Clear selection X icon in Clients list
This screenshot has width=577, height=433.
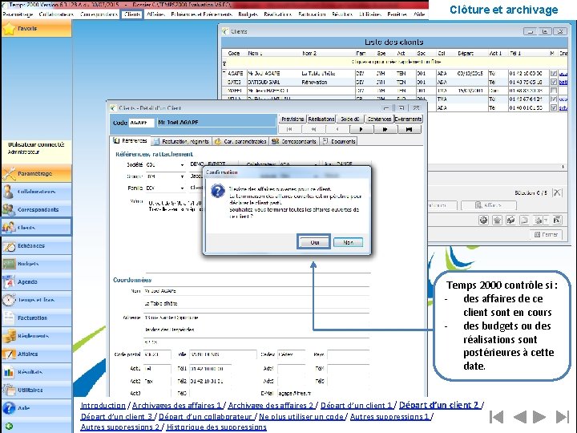pyautogui.click(x=557, y=192)
